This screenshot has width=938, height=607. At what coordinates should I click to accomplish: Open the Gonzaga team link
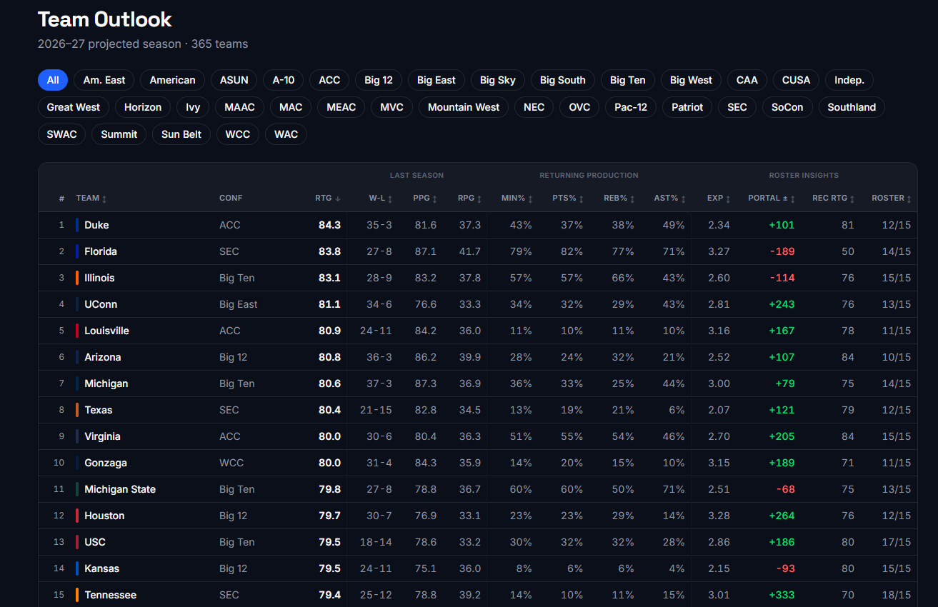(x=106, y=463)
